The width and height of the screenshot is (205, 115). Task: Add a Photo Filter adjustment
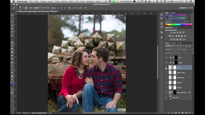tap(179, 36)
